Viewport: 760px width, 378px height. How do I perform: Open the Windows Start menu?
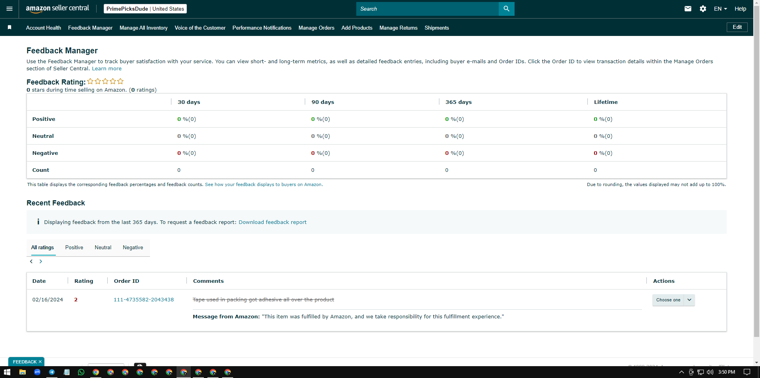[7, 372]
